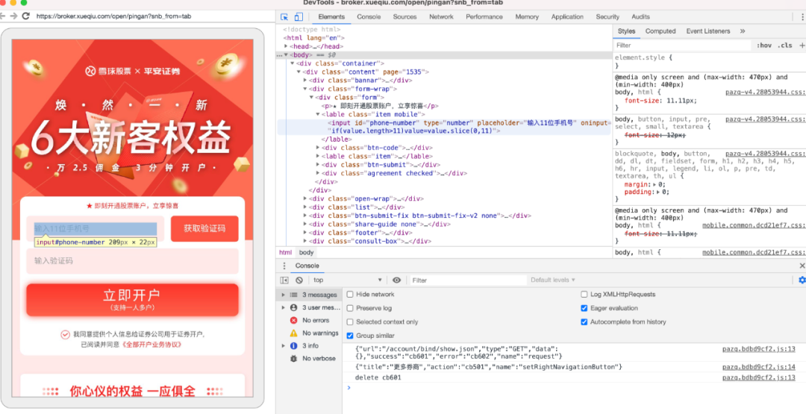The height and width of the screenshot is (414, 806).
Task: Switch to the Sources tab
Action: pyautogui.click(x=404, y=17)
